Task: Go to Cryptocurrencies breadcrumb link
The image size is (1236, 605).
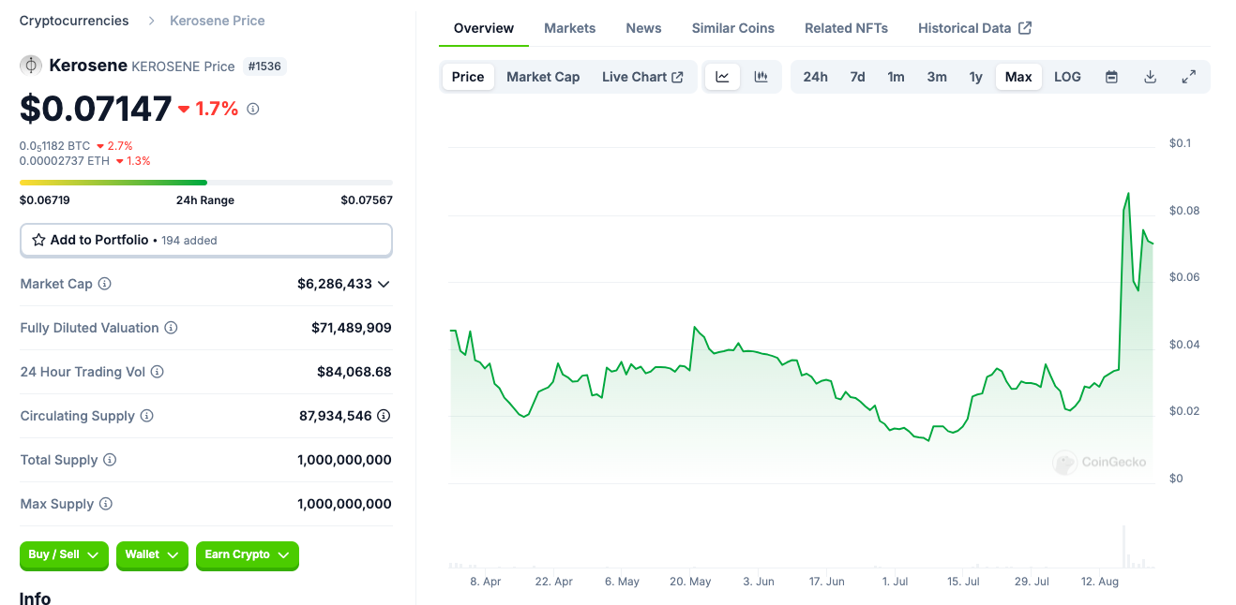Action: coord(74,21)
